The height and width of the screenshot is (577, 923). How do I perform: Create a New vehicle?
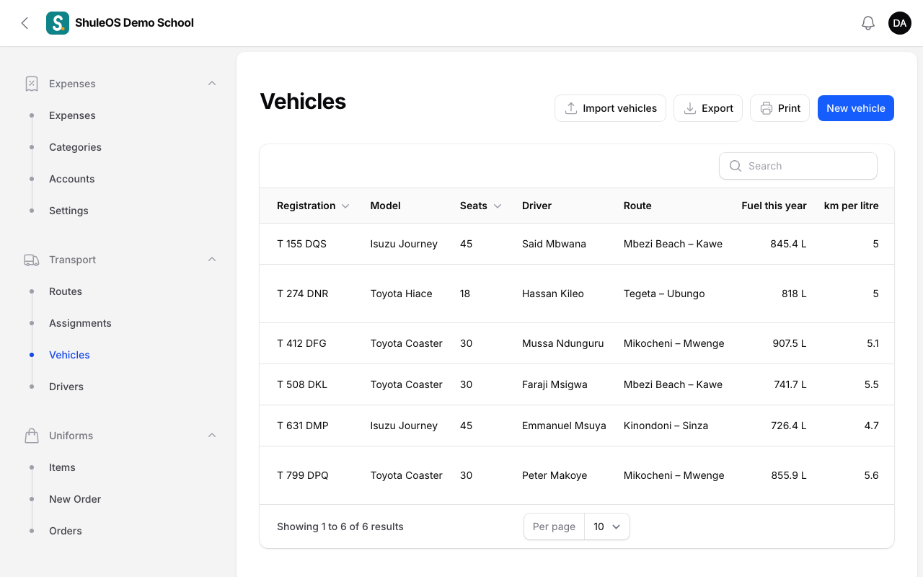point(856,108)
